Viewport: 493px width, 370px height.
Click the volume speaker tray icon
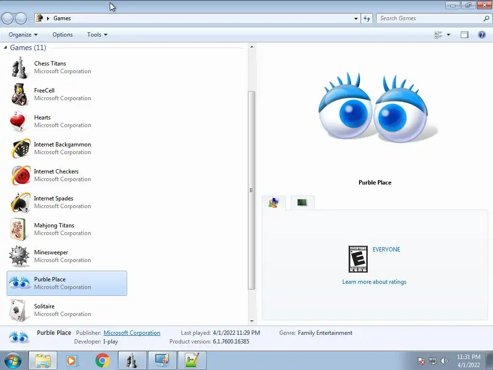[444, 361]
